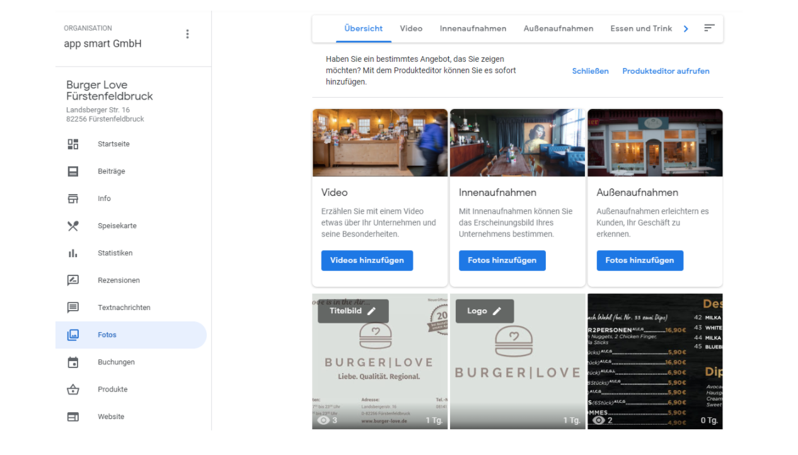Open the Innenaufnahmen tab
The image size is (798, 455).
tap(473, 28)
